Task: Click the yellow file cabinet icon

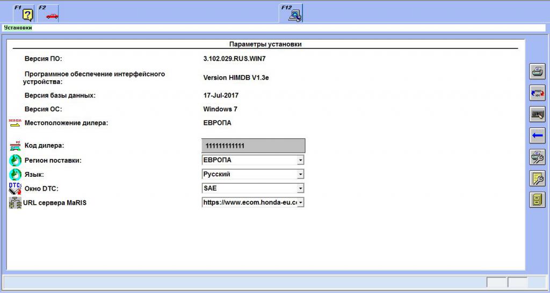Action: point(537,200)
